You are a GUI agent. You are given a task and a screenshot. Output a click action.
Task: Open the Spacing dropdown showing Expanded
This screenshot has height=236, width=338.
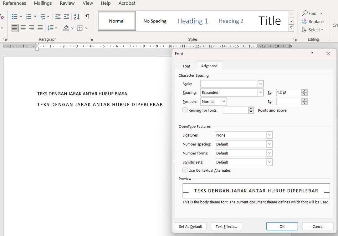pos(232,93)
